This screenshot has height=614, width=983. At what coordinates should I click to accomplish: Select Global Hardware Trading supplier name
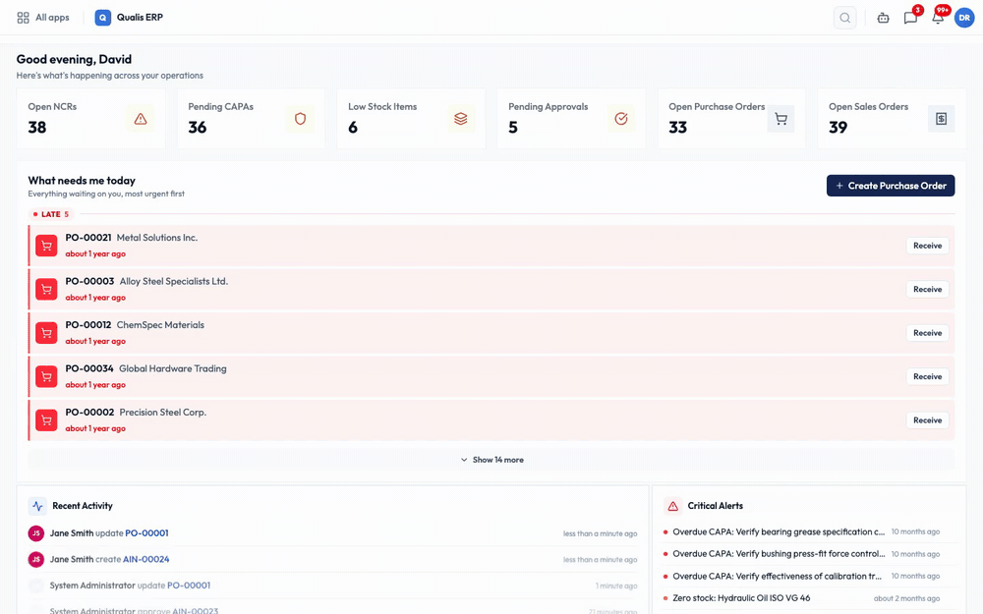[x=173, y=368]
